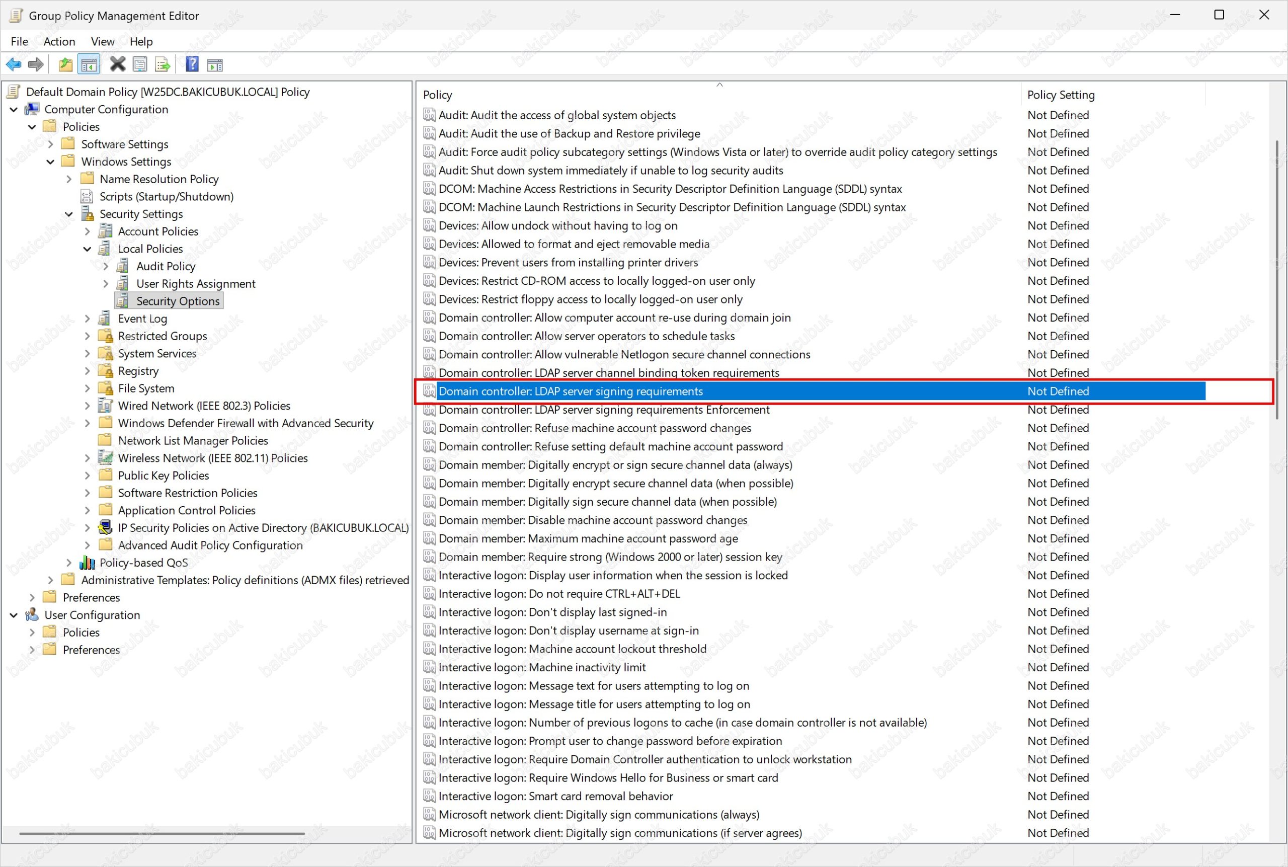
Task: Open Properties via the toolbar icon
Action: (140, 65)
